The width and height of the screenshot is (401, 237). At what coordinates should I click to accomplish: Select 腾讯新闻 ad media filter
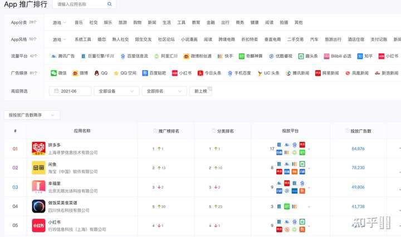(x=297, y=73)
